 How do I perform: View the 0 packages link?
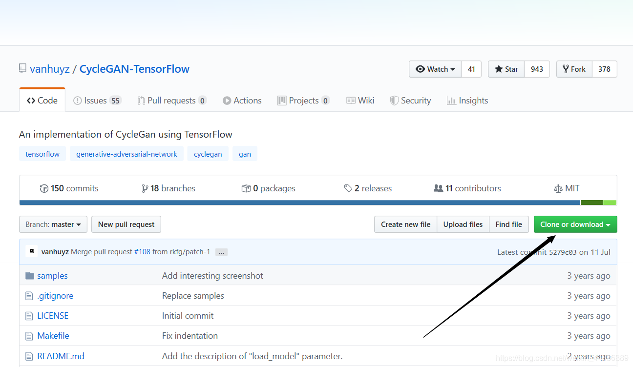pyautogui.click(x=269, y=188)
